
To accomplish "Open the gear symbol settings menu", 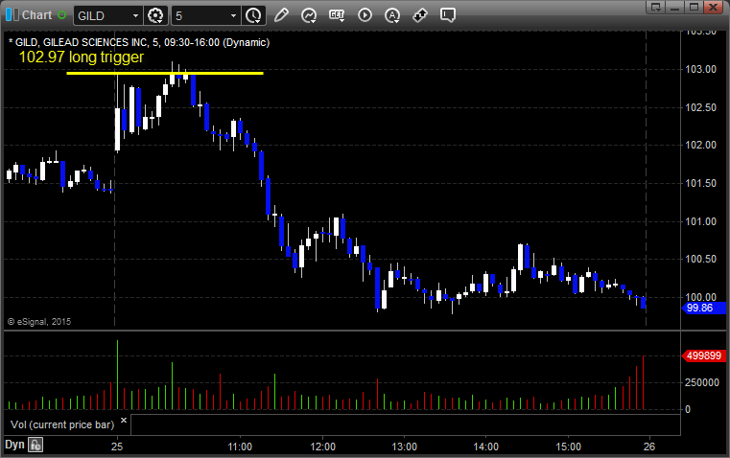I will [x=155, y=15].
